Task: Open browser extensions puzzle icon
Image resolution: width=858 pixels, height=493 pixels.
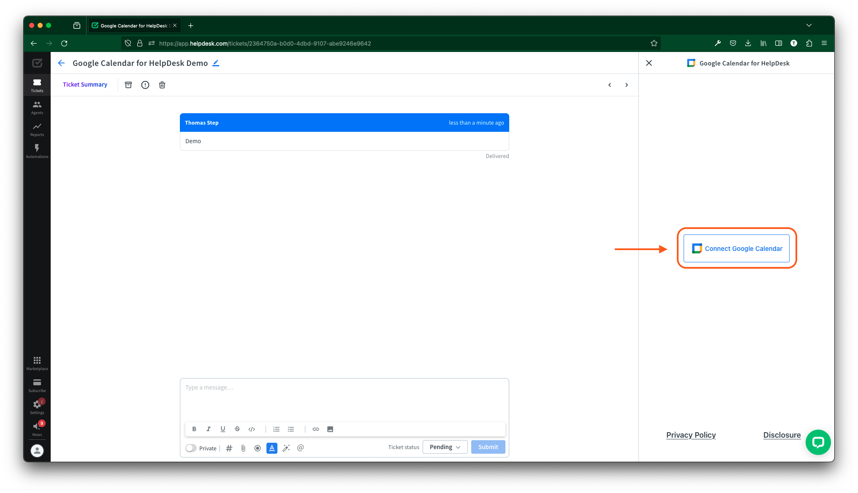Action: (809, 43)
